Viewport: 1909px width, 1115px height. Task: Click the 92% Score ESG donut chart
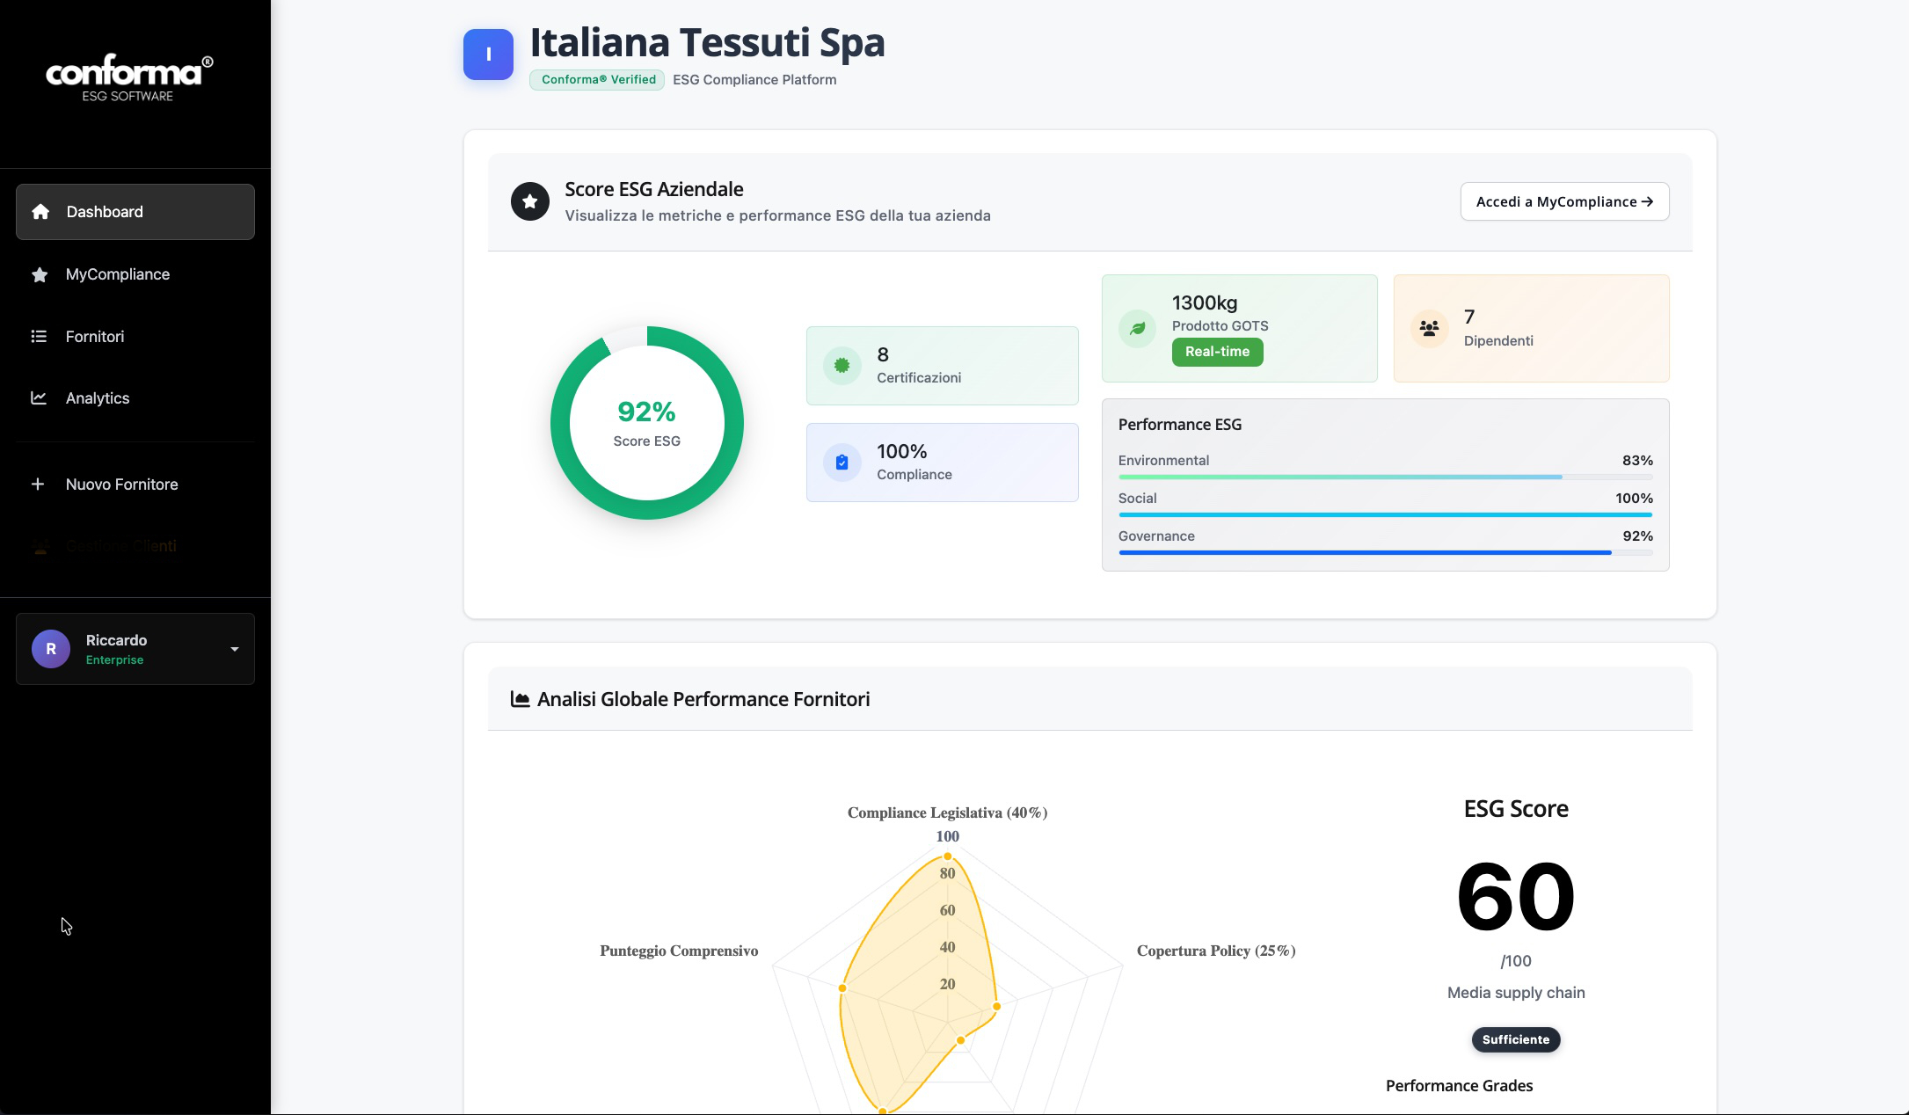pos(647,423)
